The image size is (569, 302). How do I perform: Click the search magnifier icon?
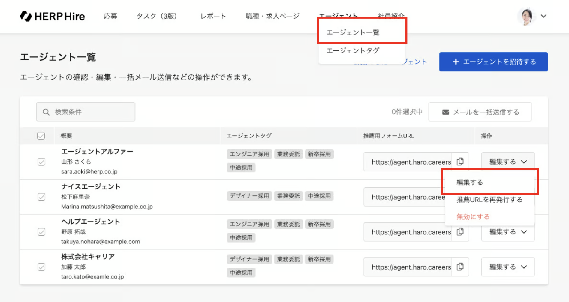pyautogui.click(x=46, y=112)
